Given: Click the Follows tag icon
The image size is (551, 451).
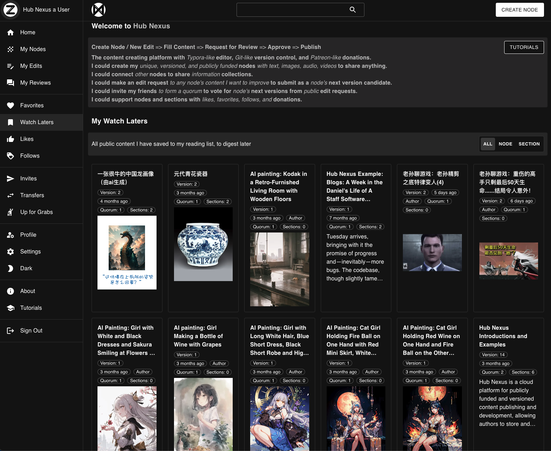Looking at the screenshot, I should coord(10,156).
